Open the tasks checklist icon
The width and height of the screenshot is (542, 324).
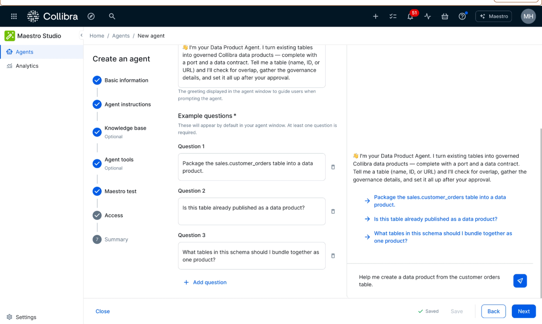point(393,16)
